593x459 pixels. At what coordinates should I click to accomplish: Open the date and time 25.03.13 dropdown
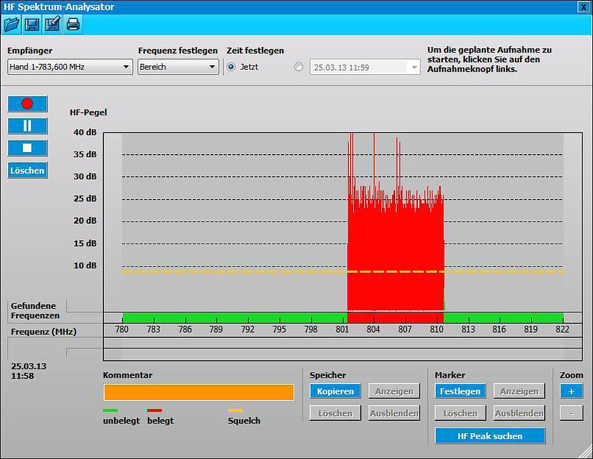point(414,67)
